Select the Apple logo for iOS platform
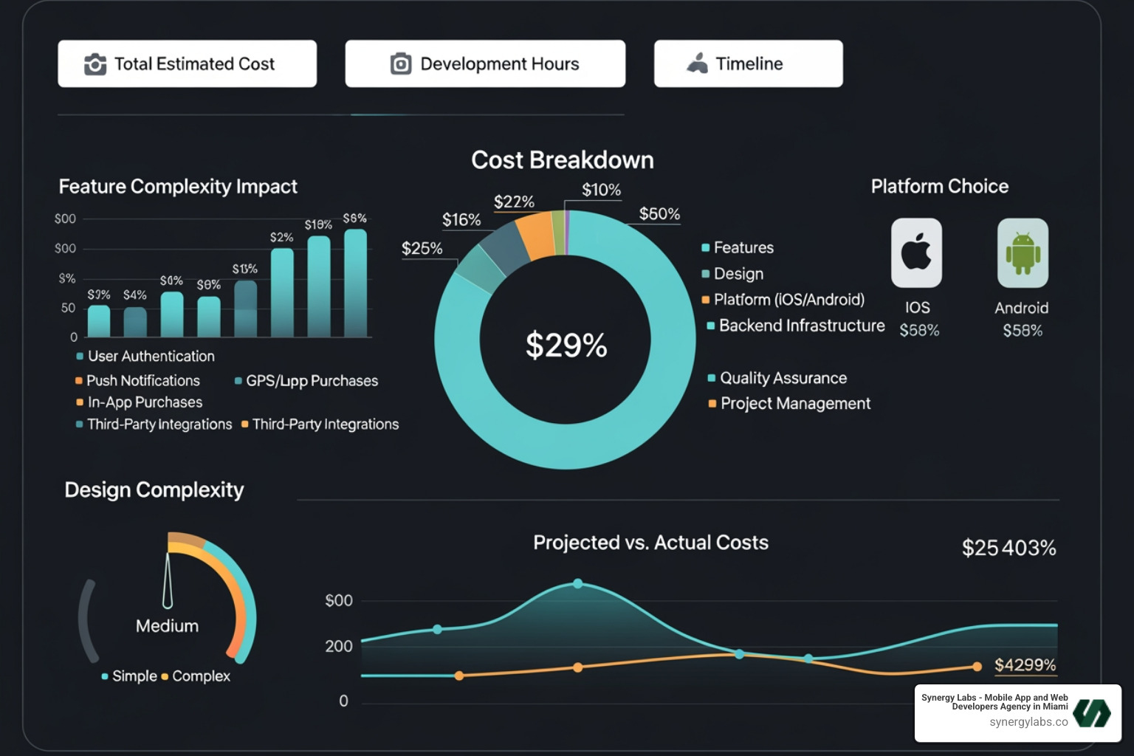 (916, 252)
